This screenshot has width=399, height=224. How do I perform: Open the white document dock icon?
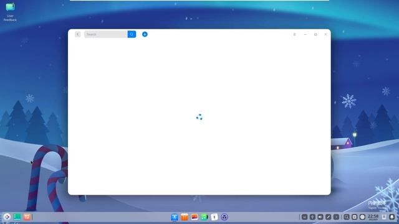click(x=214, y=217)
